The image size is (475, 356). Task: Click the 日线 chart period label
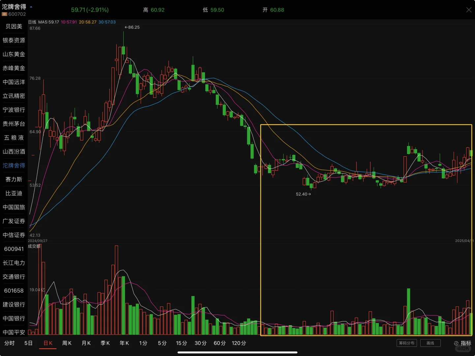32,22
